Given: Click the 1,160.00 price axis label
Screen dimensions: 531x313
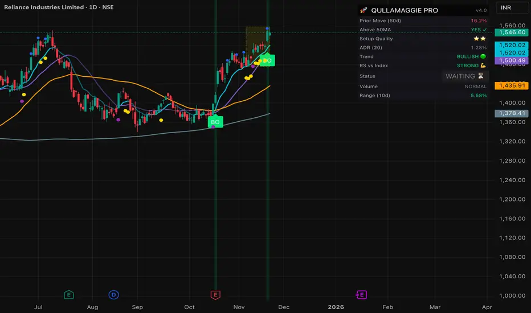Looking at the screenshot, I should click(x=512, y=219).
